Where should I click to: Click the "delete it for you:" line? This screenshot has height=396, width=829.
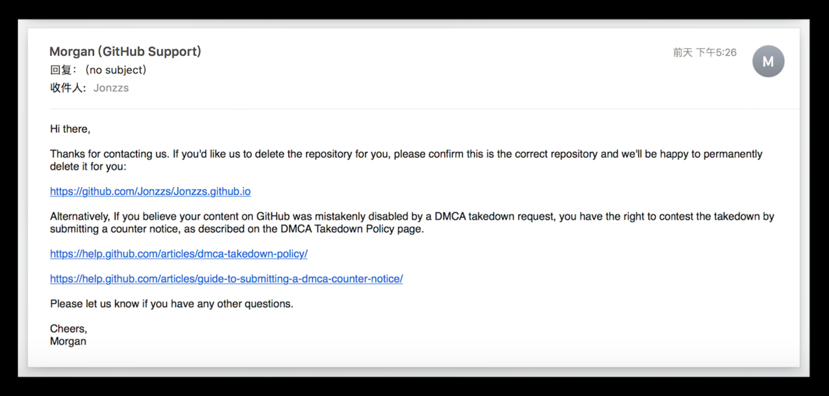coord(88,167)
